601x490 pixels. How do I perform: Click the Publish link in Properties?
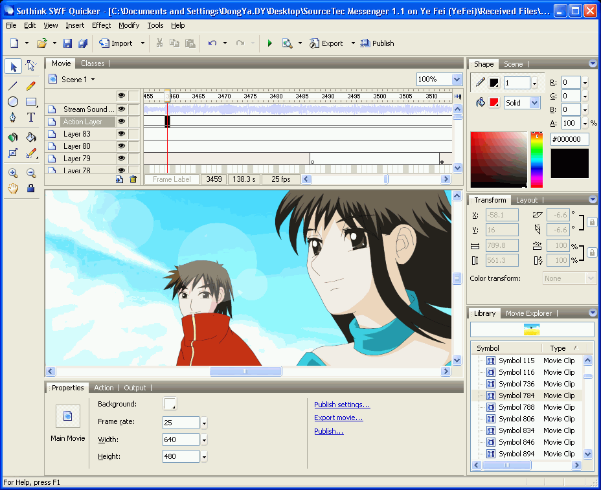pyautogui.click(x=329, y=431)
